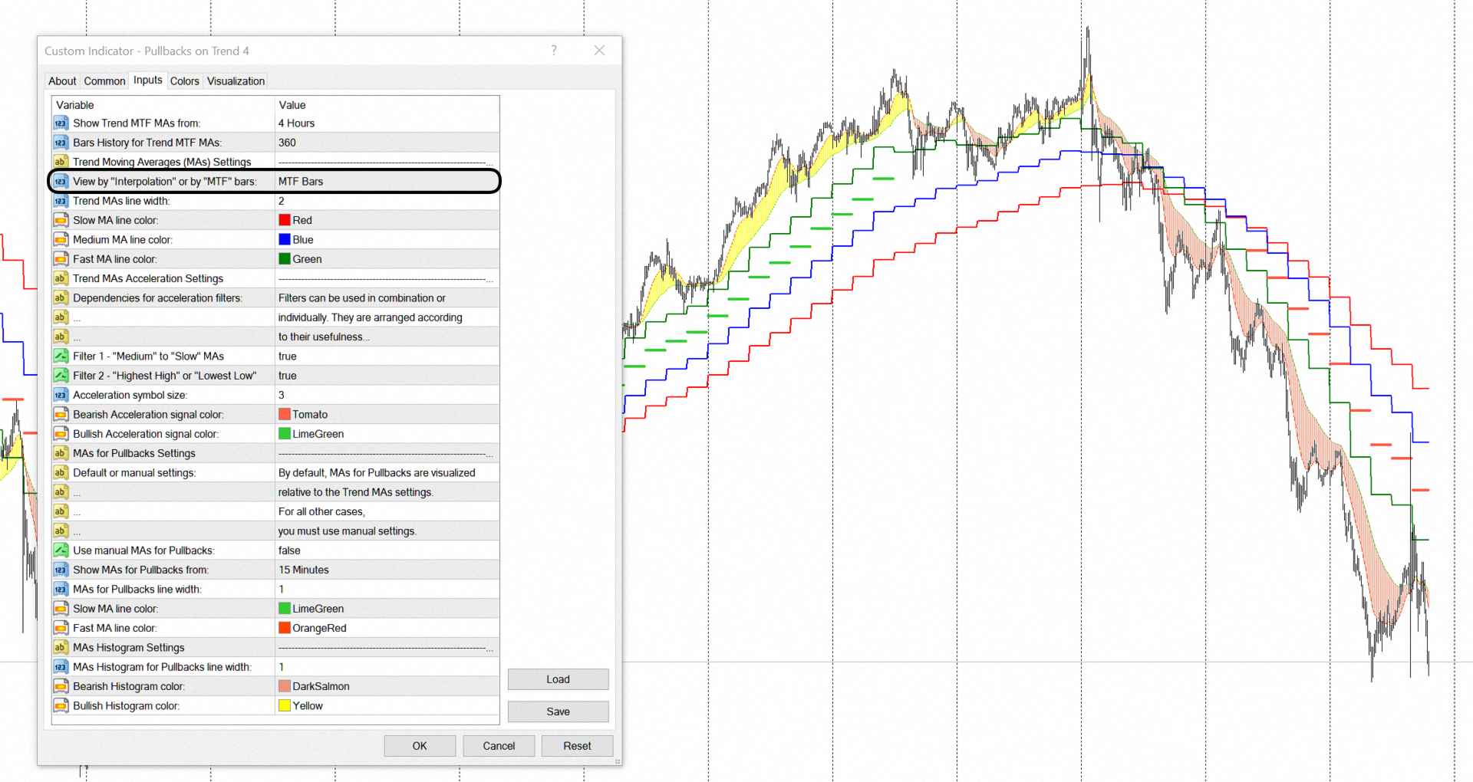Click the Cancel button
1473x782 pixels.
499,746
